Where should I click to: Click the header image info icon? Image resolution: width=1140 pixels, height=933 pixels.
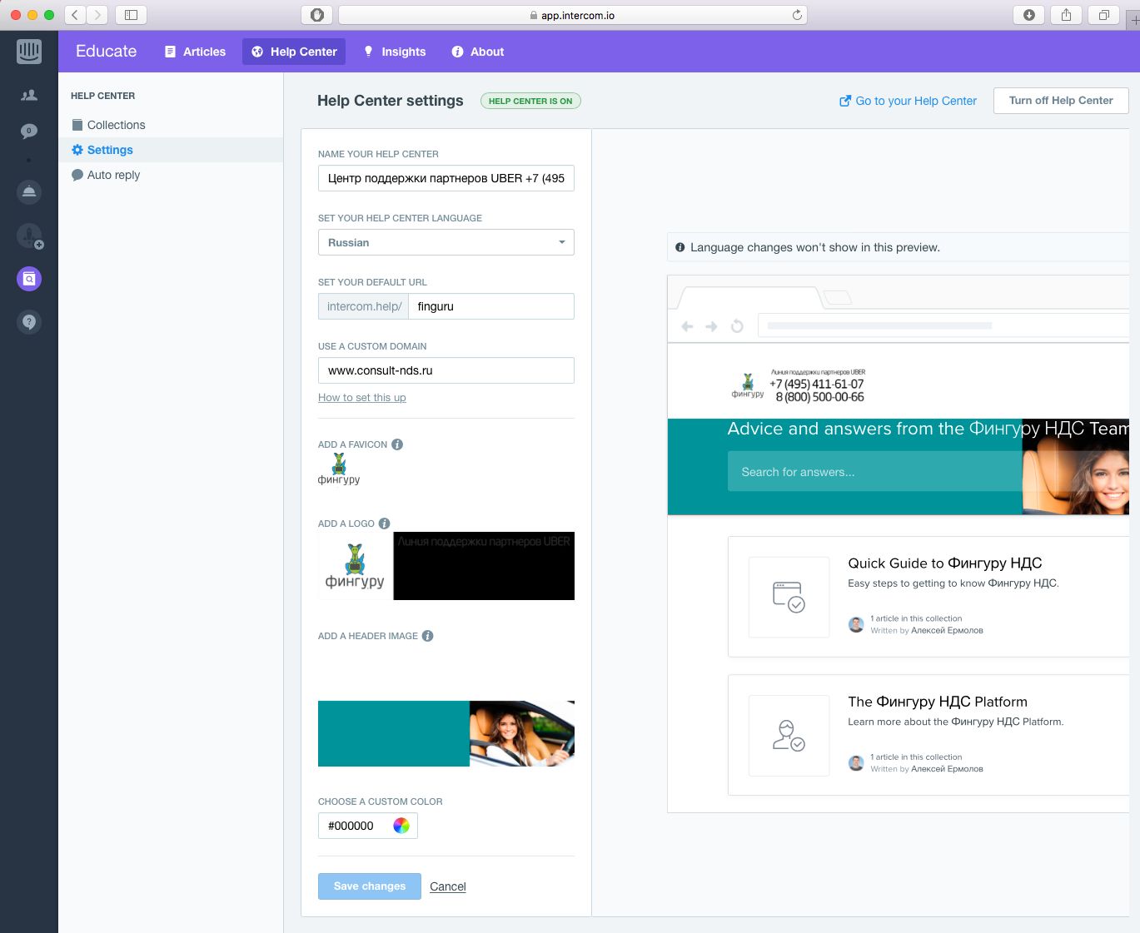pyautogui.click(x=427, y=636)
